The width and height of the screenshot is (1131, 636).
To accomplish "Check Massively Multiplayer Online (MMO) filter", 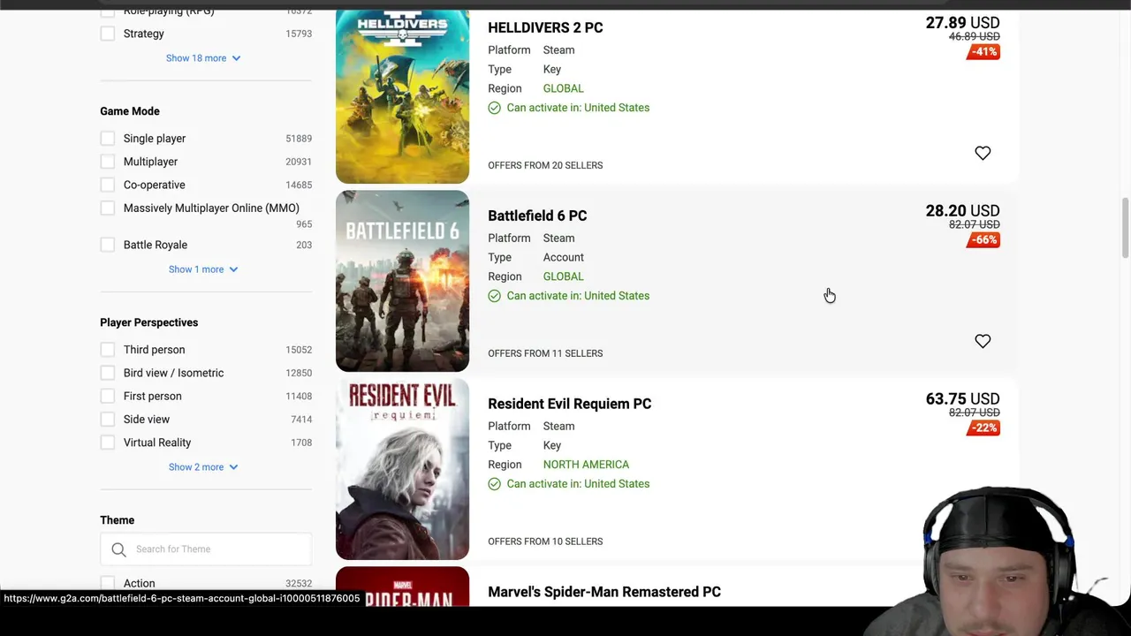I will pos(108,208).
